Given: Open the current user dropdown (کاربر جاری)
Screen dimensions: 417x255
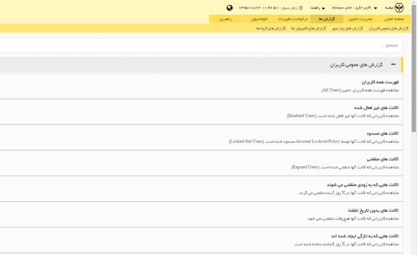Looking at the screenshot, I should click(x=354, y=8).
